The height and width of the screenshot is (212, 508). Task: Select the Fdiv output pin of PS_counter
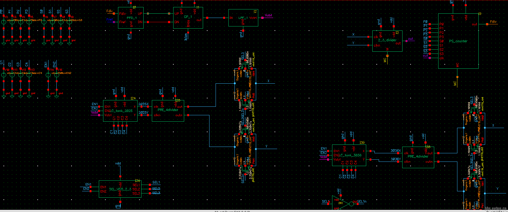[487, 24]
